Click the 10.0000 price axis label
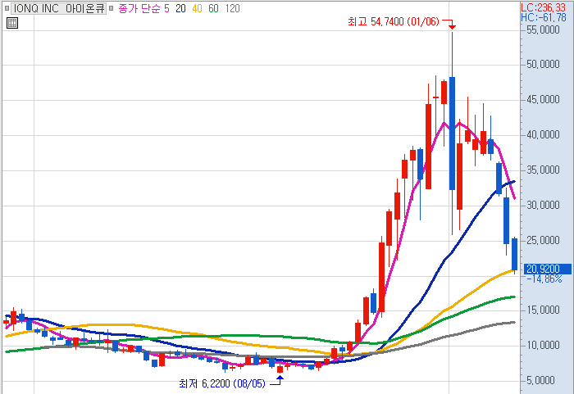The width and height of the screenshot is (574, 394). tap(543, 346)
